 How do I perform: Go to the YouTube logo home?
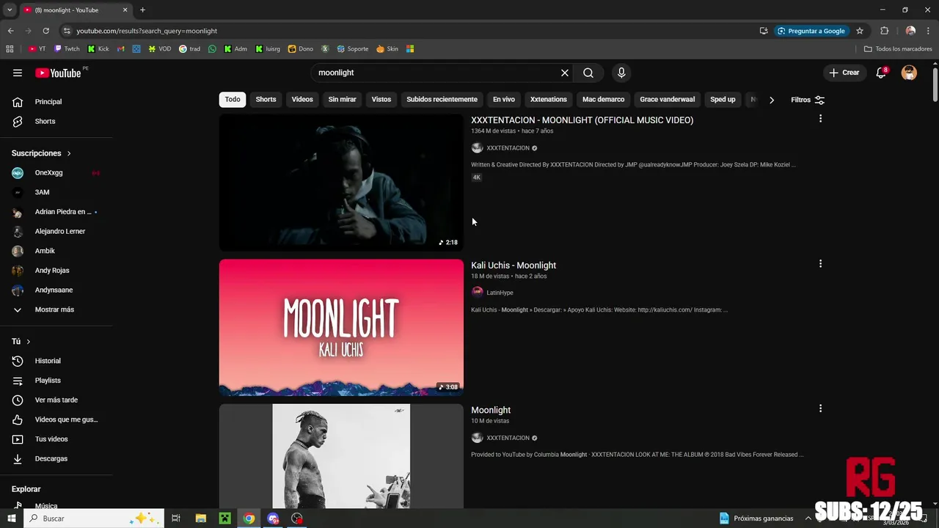click(x=58, y=73)
